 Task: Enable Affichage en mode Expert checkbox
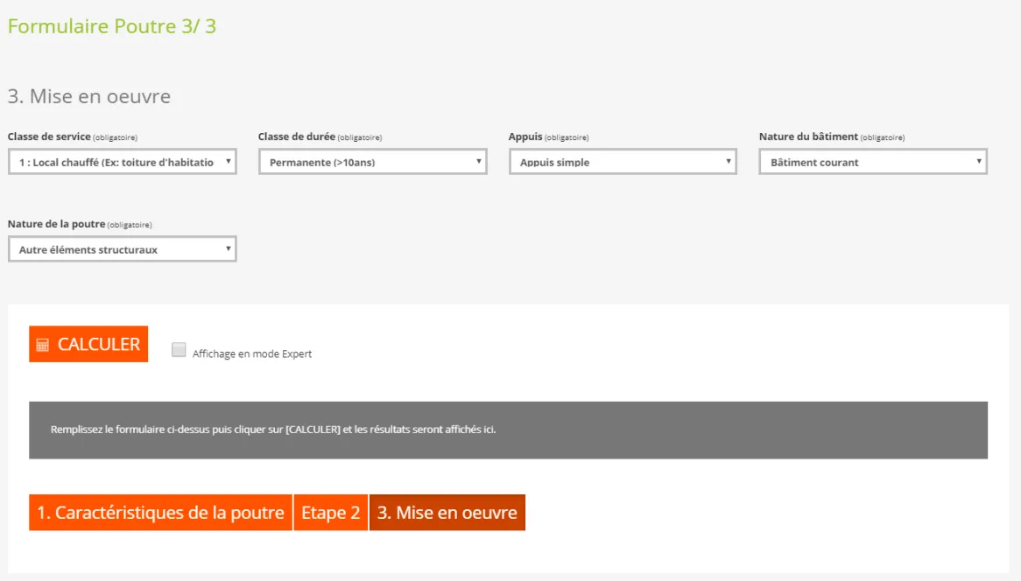(179, 350)
